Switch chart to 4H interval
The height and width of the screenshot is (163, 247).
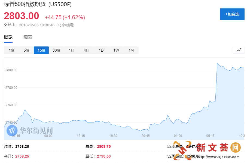(x=86, y=50)
